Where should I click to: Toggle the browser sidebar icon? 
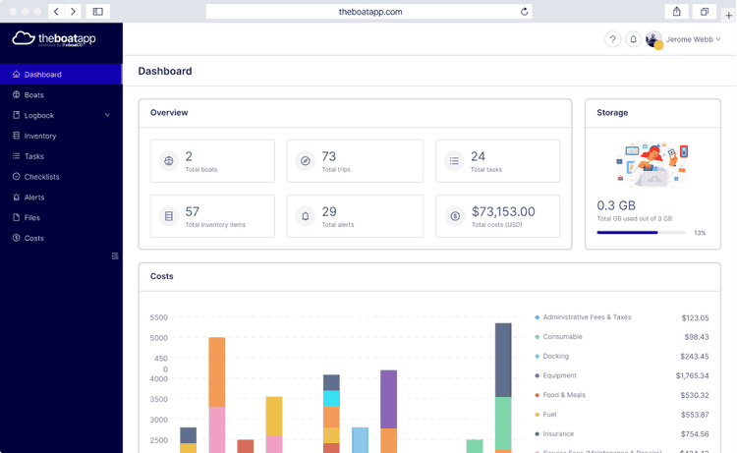click(x=98, y=12)
